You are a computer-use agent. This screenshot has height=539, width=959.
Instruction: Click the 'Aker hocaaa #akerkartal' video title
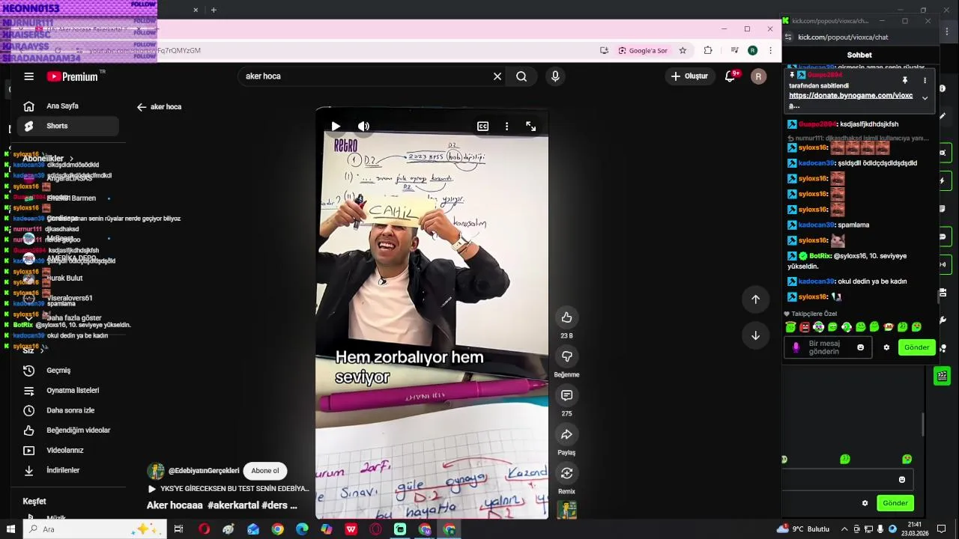tap(222, 505)
